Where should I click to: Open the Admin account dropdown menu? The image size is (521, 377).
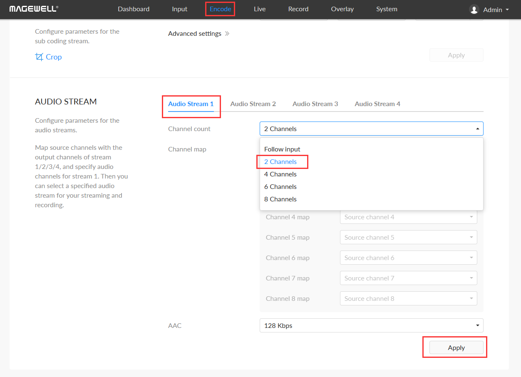[493, 9]
